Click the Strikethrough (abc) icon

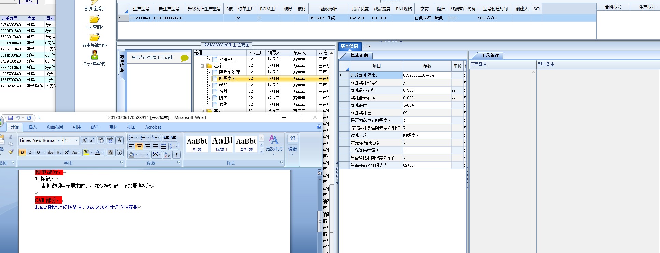(x=51, y=152)
